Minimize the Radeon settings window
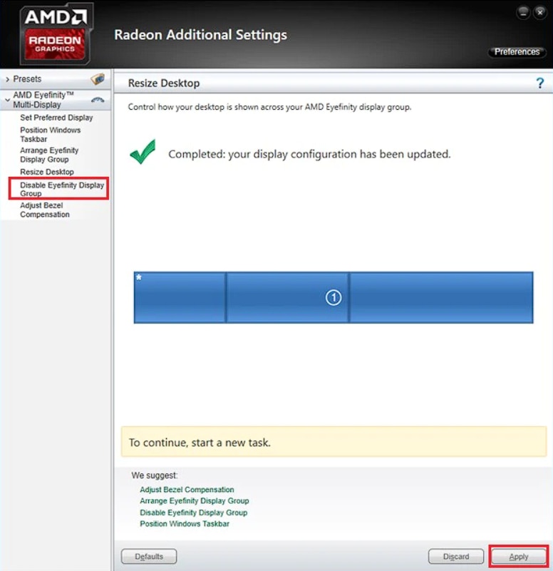Image resolution: width=553 pixels, height=571 pixels. tap(523, 13)
